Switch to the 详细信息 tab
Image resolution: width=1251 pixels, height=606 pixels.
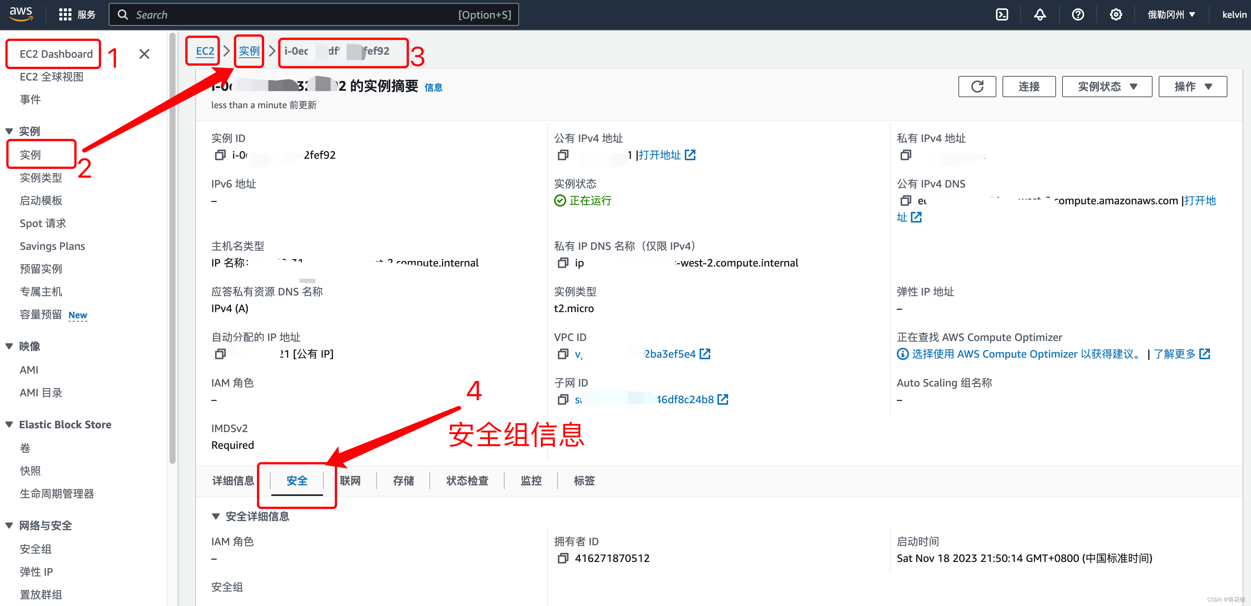pos(233,480)
